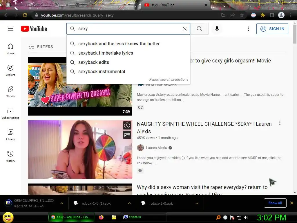297x223 pixels.
Task: Open Chrome profile avatar
Action: point(281,15)
